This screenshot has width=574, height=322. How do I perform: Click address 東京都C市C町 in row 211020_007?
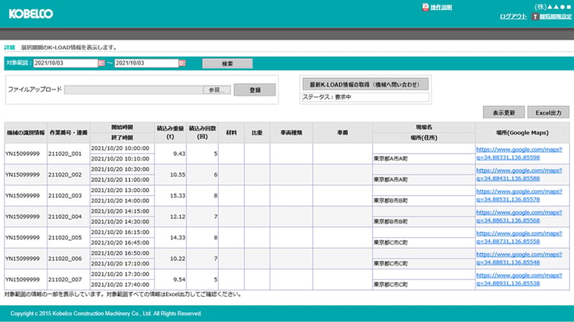tap(390, 285)
